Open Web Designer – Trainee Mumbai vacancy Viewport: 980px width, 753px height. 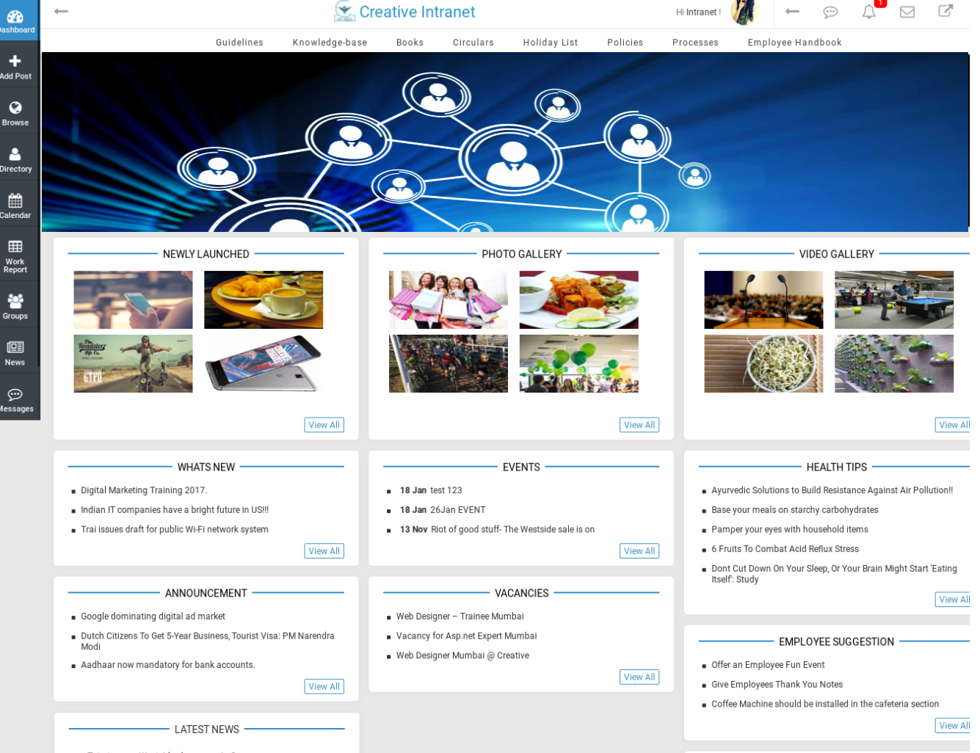click(460, 616)
